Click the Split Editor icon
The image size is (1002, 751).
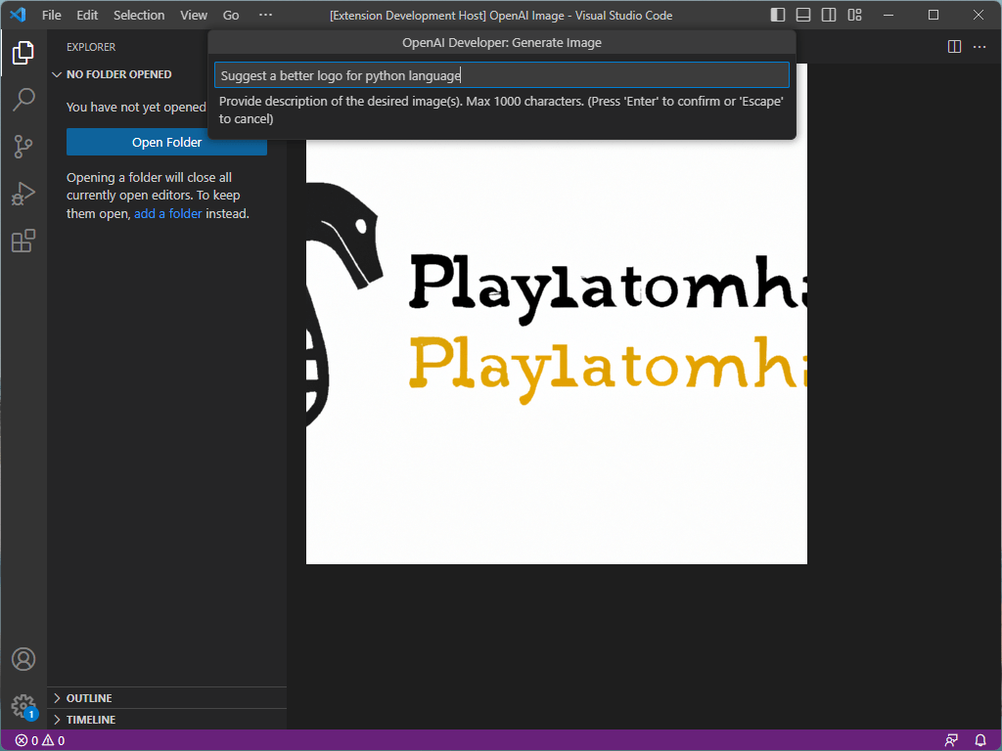point(954,45)
